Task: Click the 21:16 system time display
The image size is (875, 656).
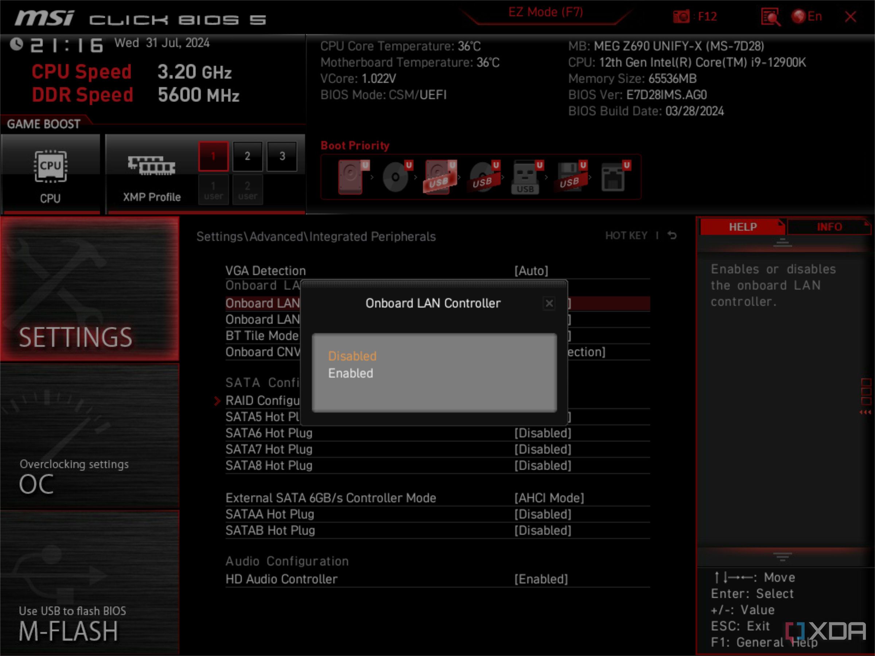Action: click(67, 46)
